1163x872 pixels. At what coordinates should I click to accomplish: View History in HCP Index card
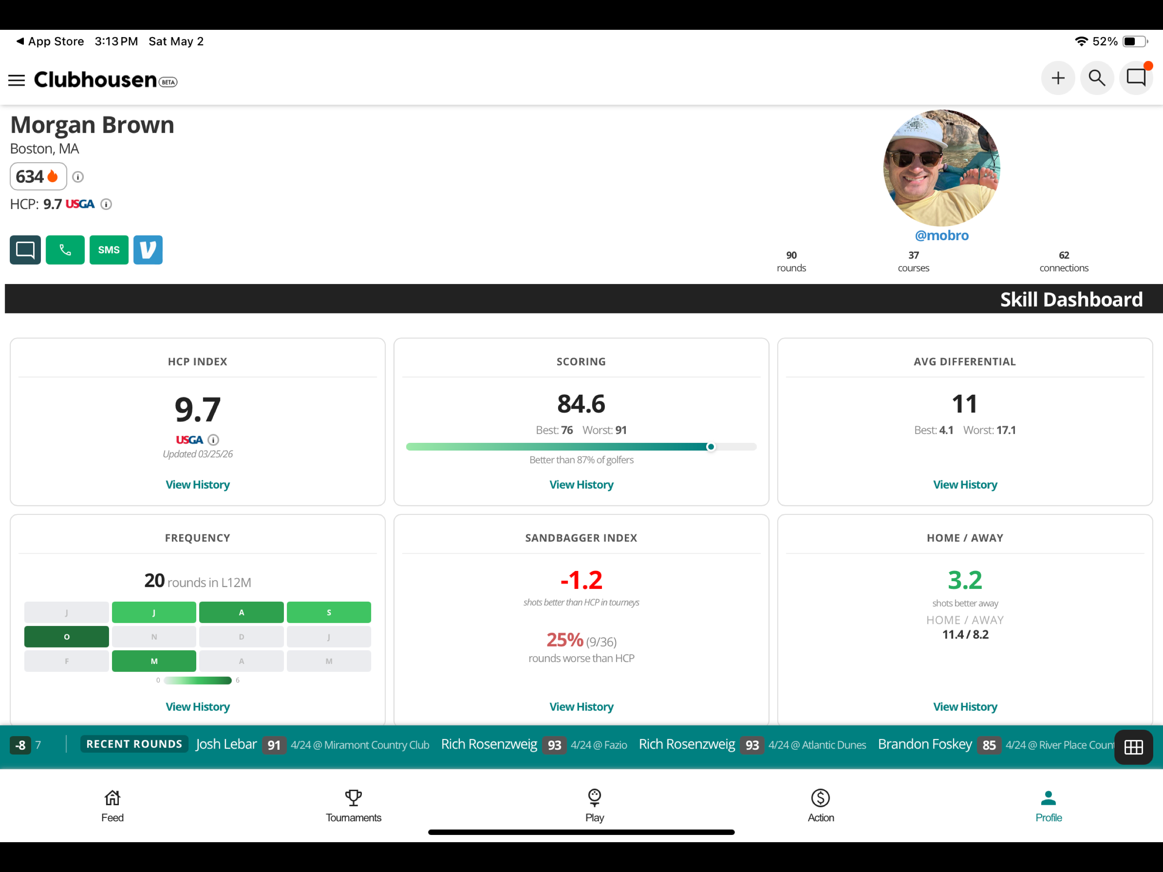(198, 485)
